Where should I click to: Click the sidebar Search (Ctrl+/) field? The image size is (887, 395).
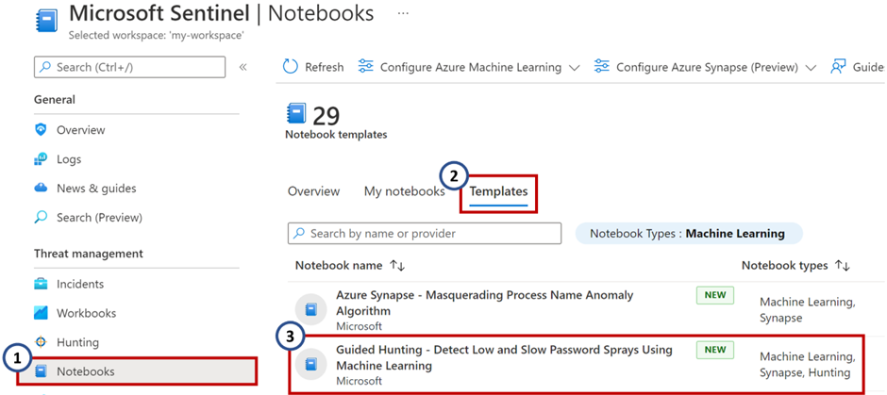coord(129,67)
